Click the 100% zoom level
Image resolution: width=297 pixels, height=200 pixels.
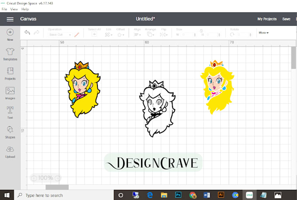tap(45, 178)
